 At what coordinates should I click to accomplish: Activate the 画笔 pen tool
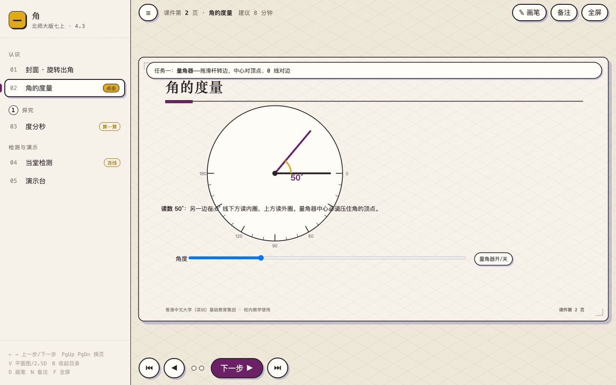click(x=529, y=13)
